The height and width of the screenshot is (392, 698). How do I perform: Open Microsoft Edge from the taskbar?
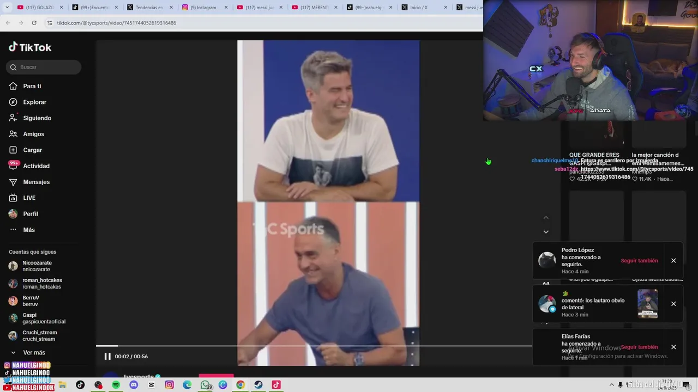tap(187, 385)
